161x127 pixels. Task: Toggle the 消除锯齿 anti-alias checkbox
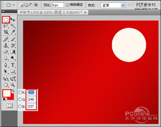[68, 5]
